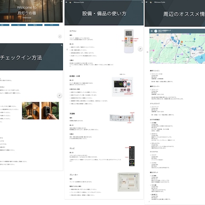Zoom out on the embedded map

click(152, 61)
